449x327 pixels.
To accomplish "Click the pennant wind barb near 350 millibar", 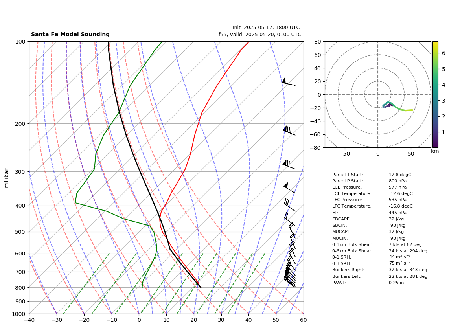I will (x=289, y=188).
